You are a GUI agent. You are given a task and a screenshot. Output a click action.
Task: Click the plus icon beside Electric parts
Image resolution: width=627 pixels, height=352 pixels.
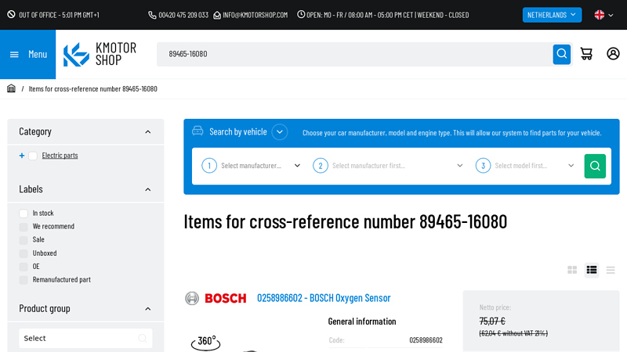click(22, 156)
